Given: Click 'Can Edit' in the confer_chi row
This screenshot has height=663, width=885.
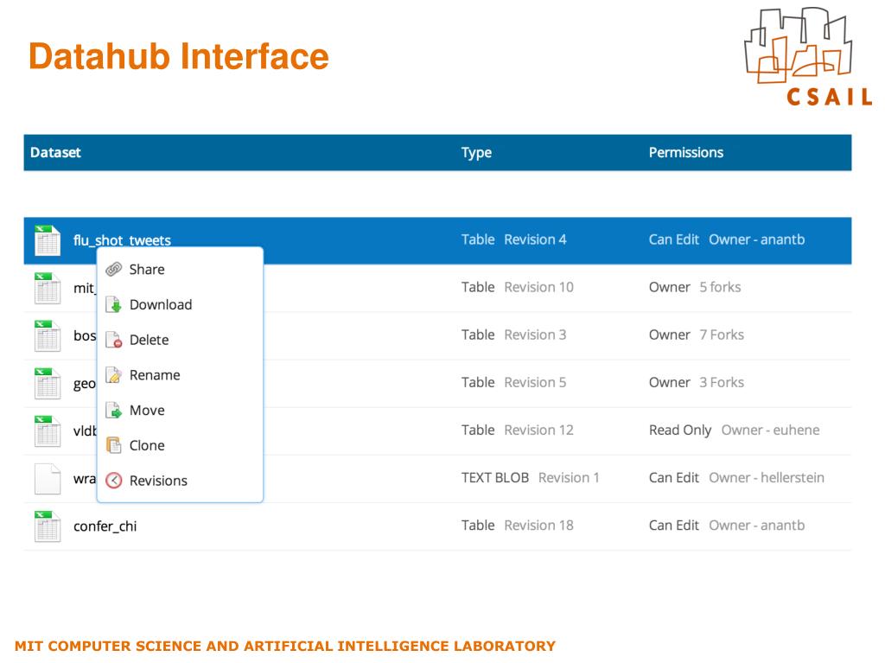Looking at the screenshot, I should [x=674, y=526].
